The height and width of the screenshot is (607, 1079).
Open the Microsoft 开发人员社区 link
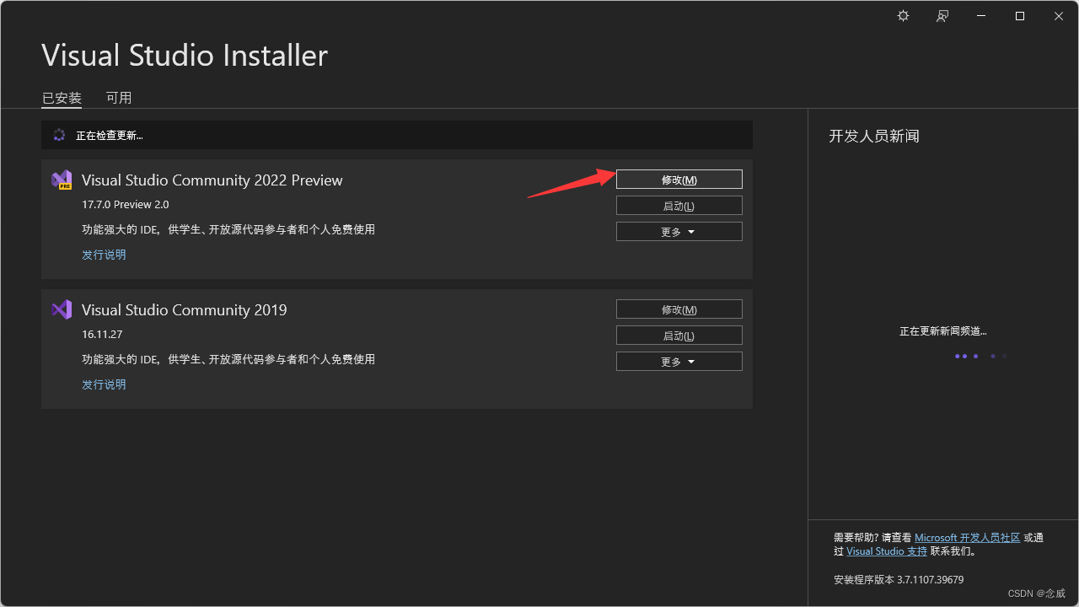tap(967, 538)
